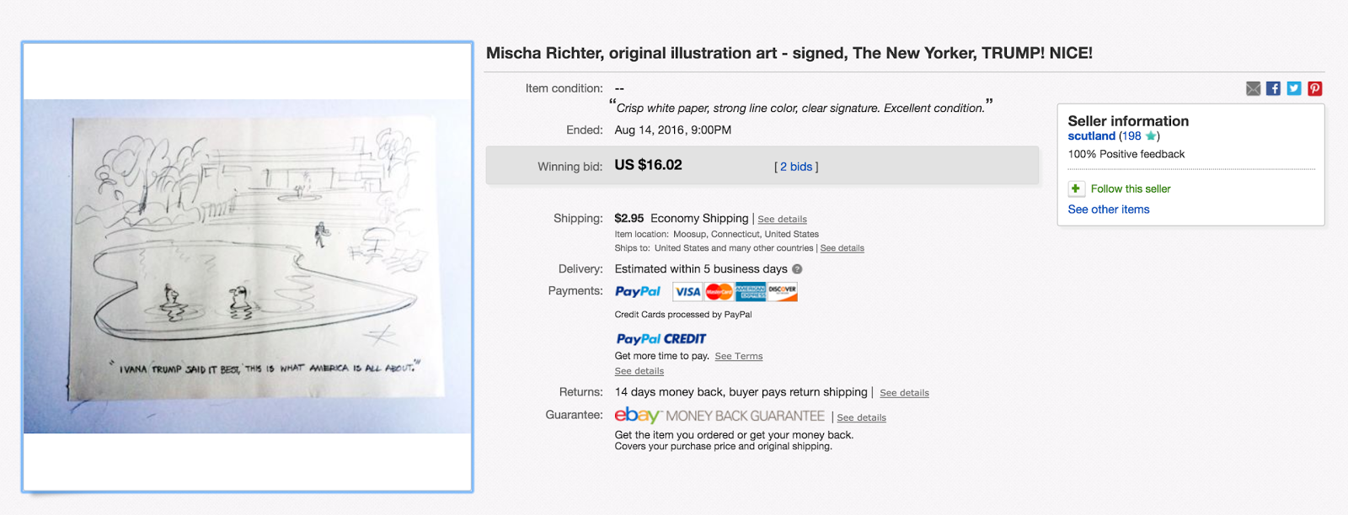Click the email share icon
The height and width of the screenshot is (515, 1348).
[x=1253, y=88]
